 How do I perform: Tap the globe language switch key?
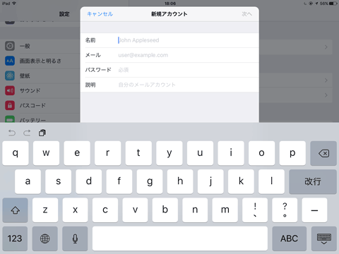tap(45, 238)
